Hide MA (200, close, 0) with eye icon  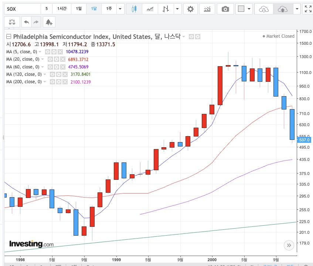[52, 82]
